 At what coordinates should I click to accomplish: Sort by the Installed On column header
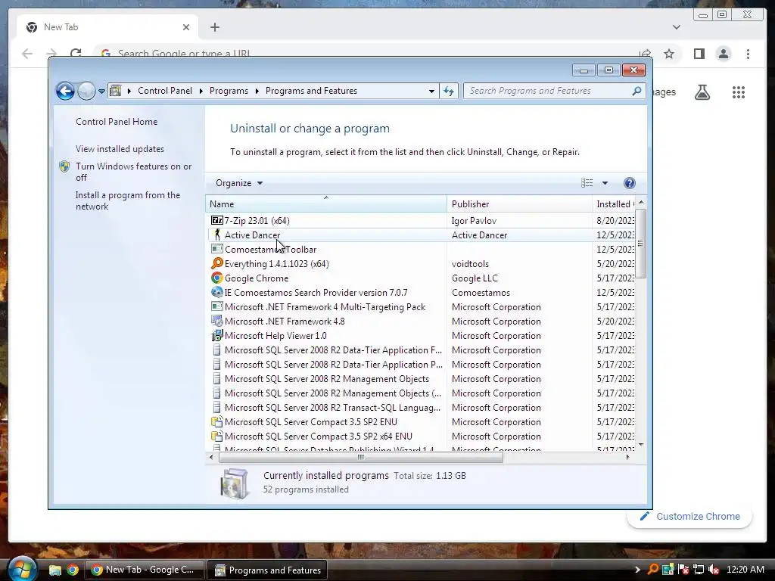click(613, 204)
